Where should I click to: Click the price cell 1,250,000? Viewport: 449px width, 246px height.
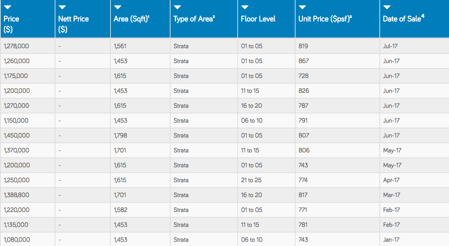pyautogui.click(x=16, y=180)
